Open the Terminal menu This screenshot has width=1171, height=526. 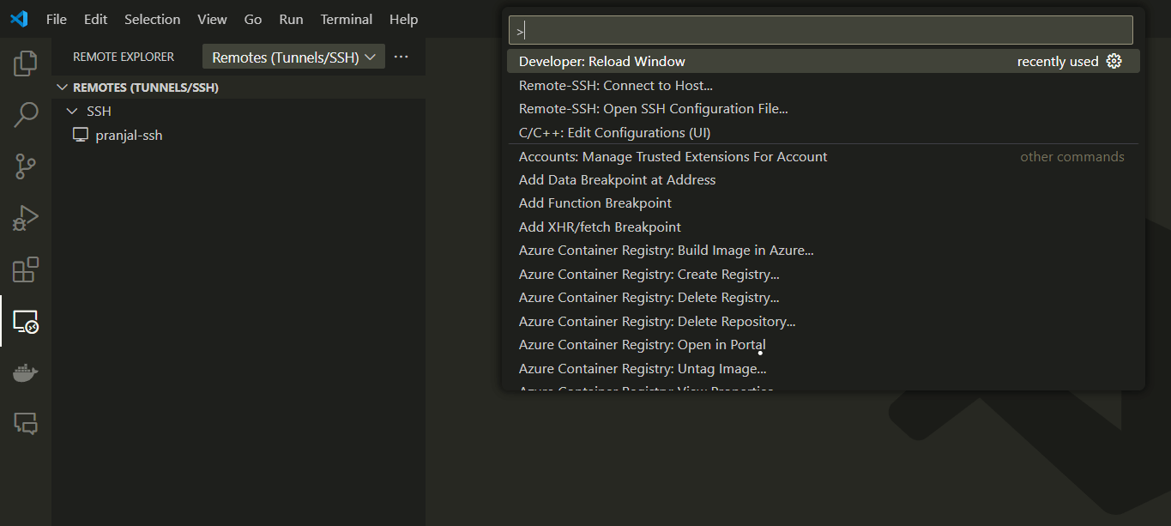coord(347,19)
